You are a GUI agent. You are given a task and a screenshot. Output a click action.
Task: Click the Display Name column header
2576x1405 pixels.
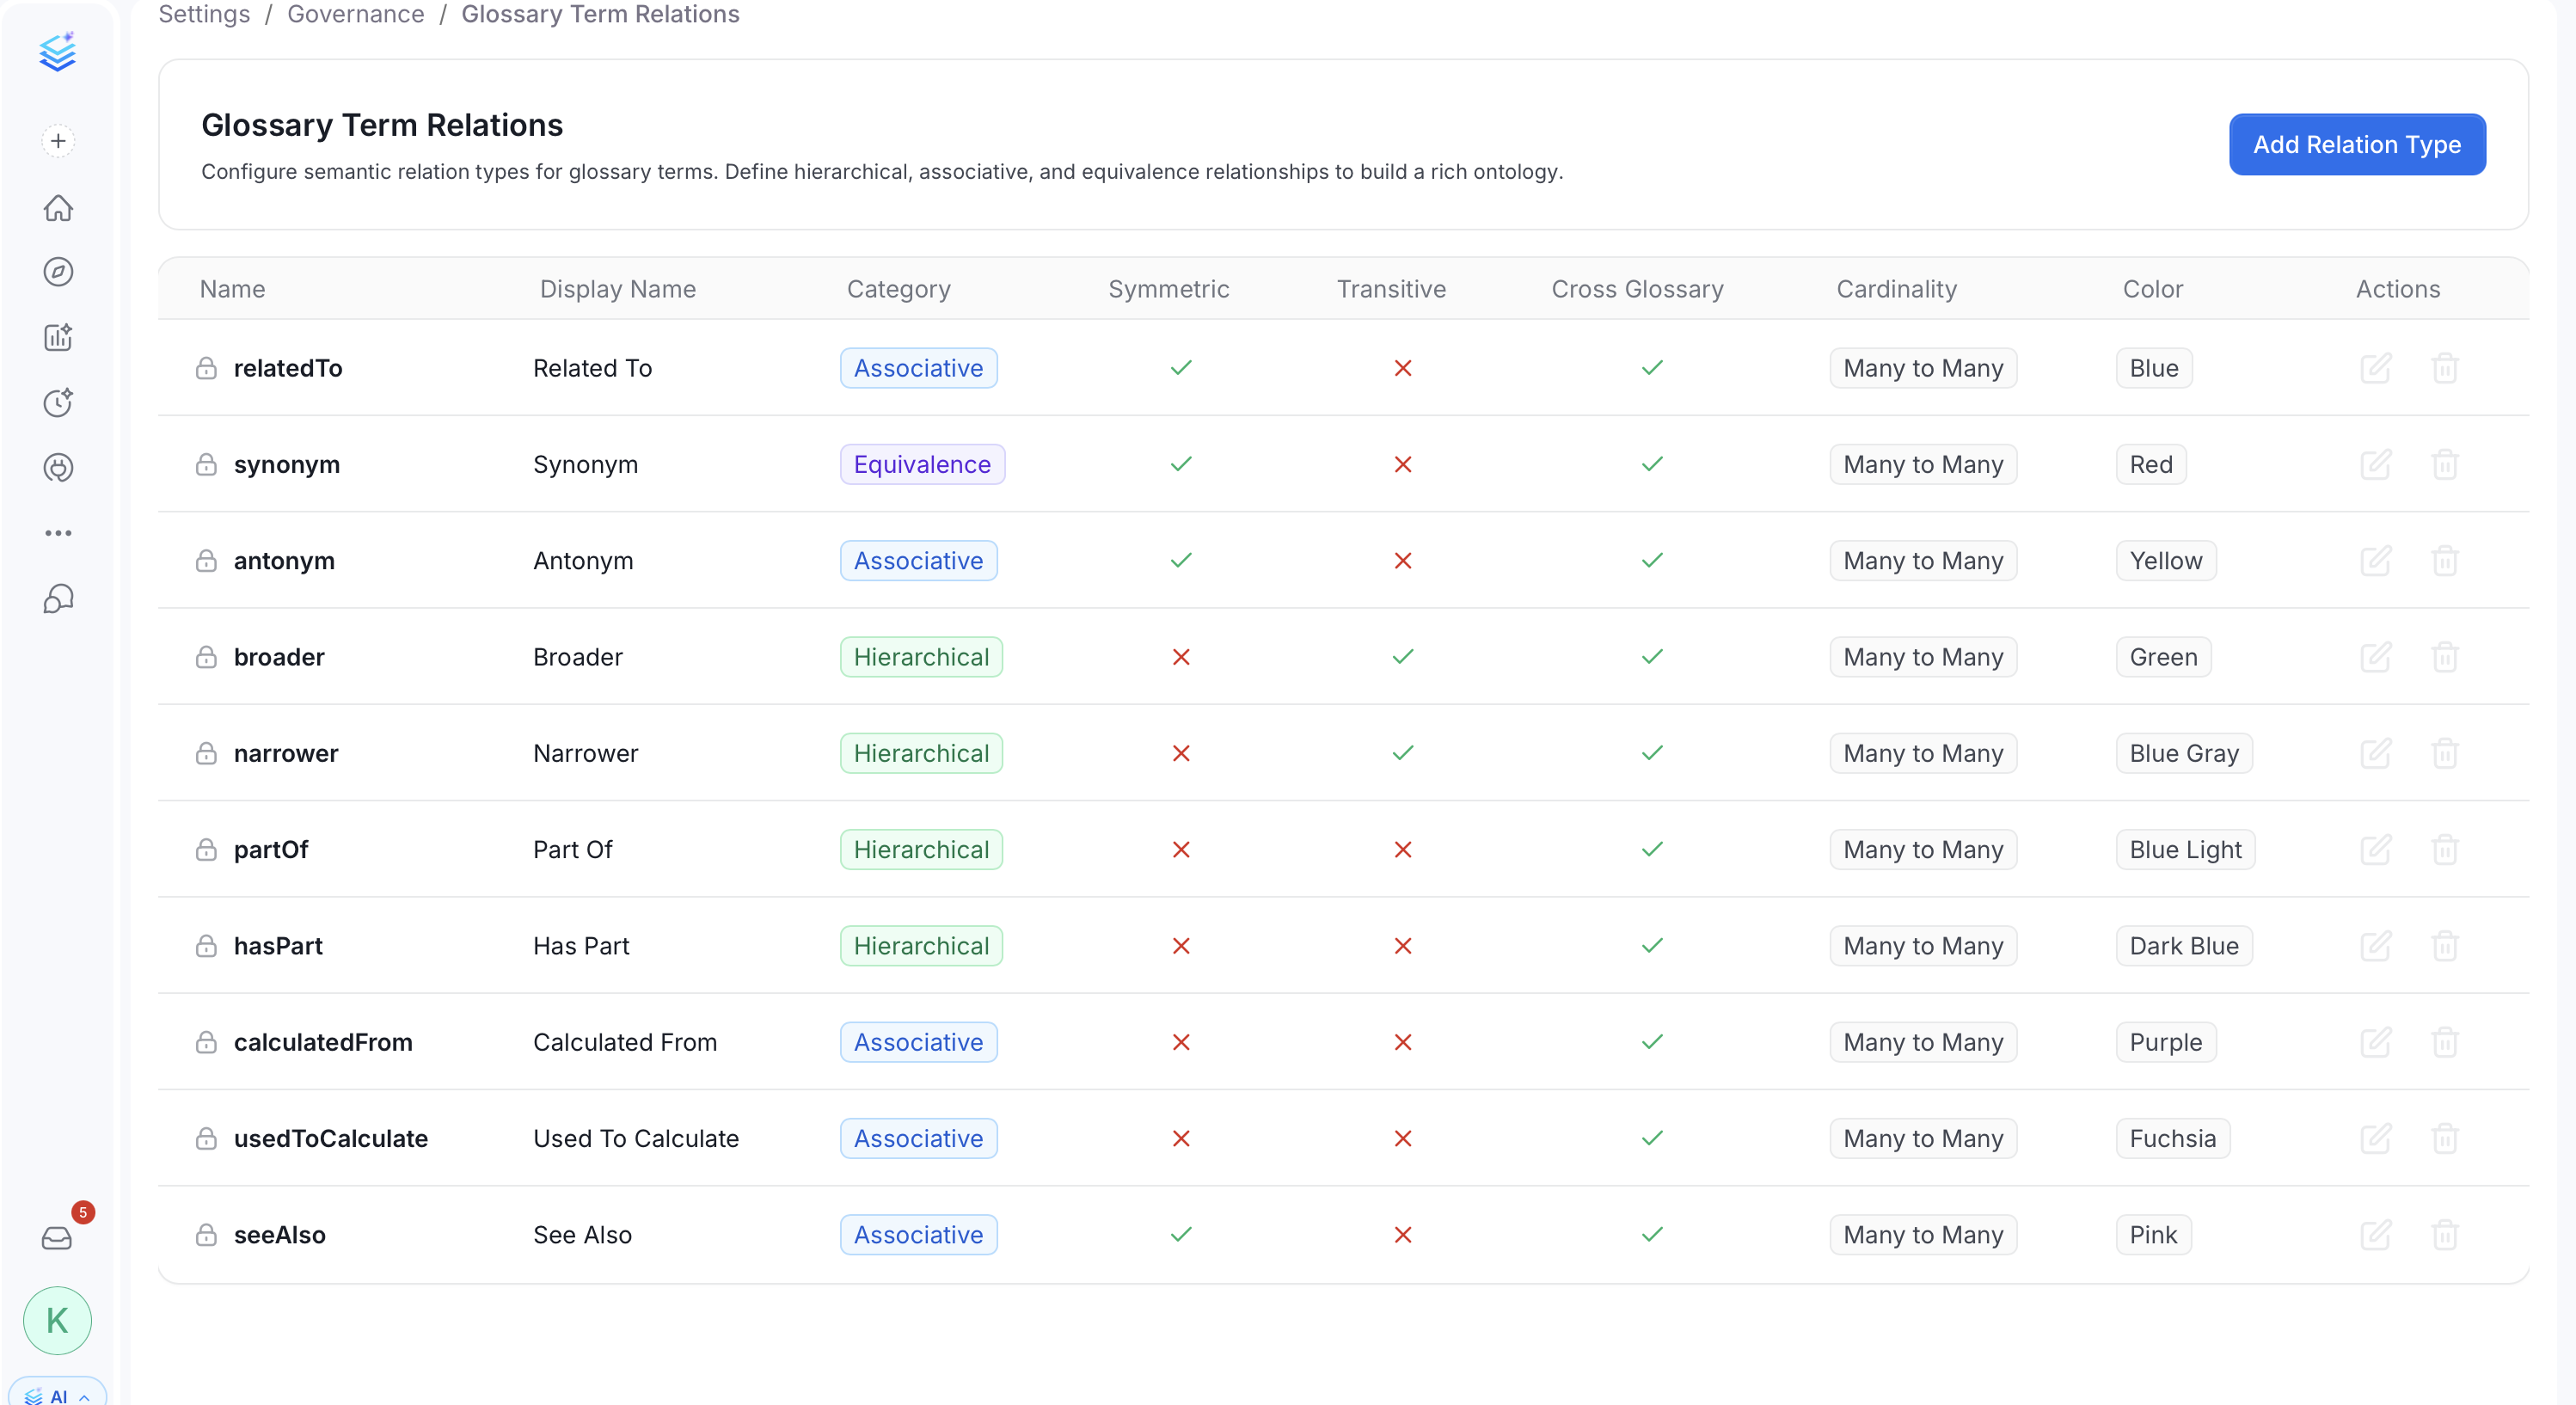coord(617,289)
